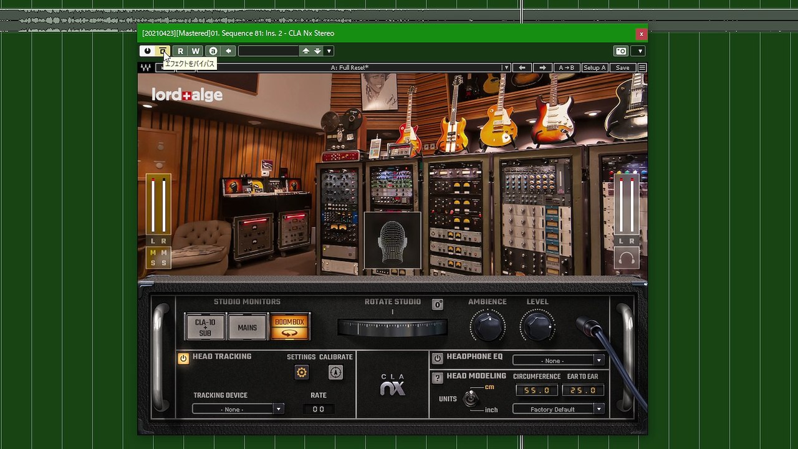Load the next Waves preset arrow
The image size is (798, 449).
pyautogui.click(x=542, y=67)
